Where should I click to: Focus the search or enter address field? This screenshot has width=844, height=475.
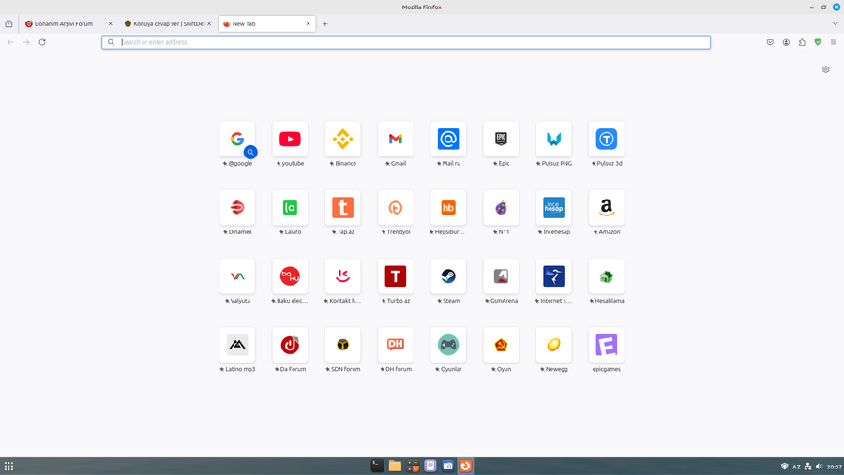pos(413,42)
